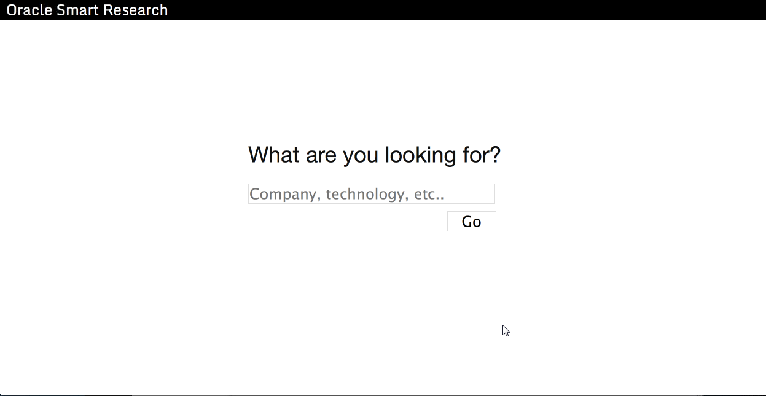The height and width of the screenshot is (396, 766).
Task: Click the blank area left of Go button
Action: (x=344, y=222)
